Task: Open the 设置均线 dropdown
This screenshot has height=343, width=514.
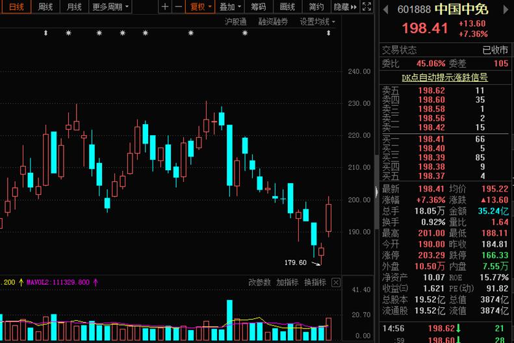Action: pyautogui.click(x=317, y=21)
